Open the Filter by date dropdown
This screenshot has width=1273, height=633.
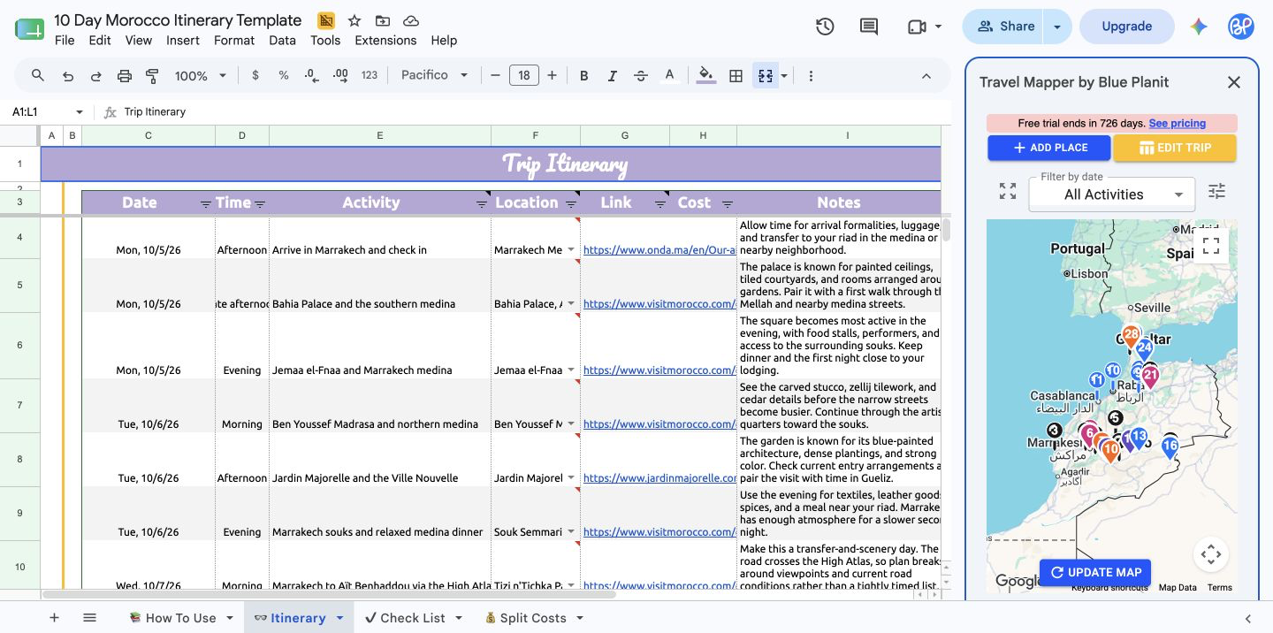(1112, 194)
